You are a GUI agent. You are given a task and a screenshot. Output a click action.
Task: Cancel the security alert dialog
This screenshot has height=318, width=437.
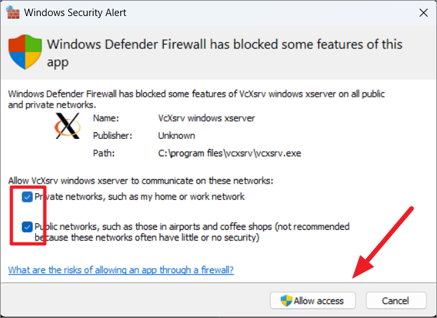tap(396, 301)
